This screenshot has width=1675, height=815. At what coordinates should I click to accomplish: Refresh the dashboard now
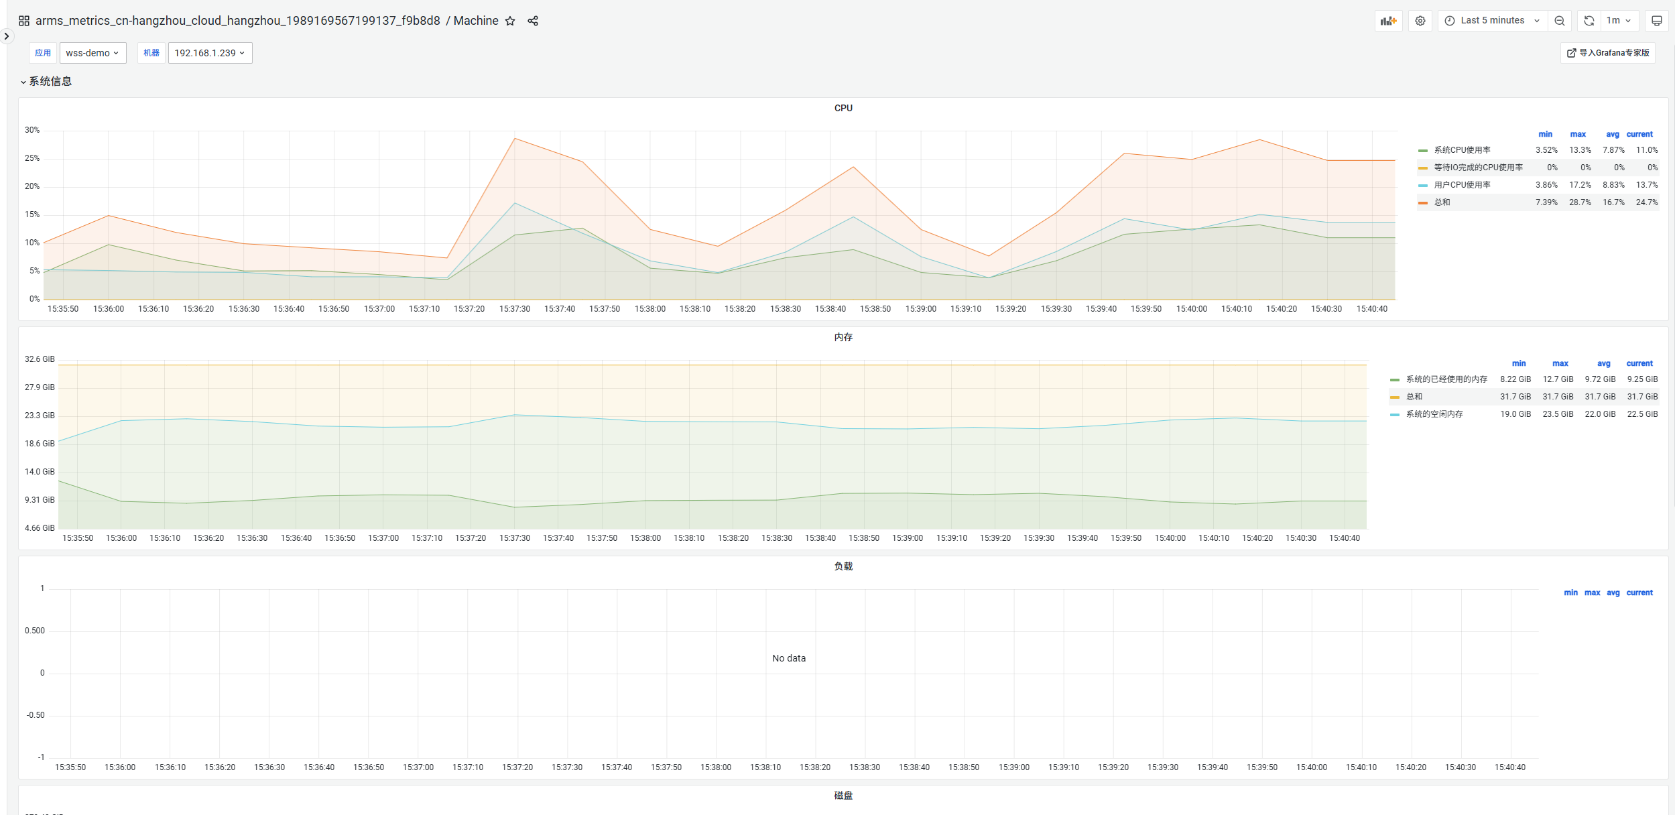(x=1589, y=21)
